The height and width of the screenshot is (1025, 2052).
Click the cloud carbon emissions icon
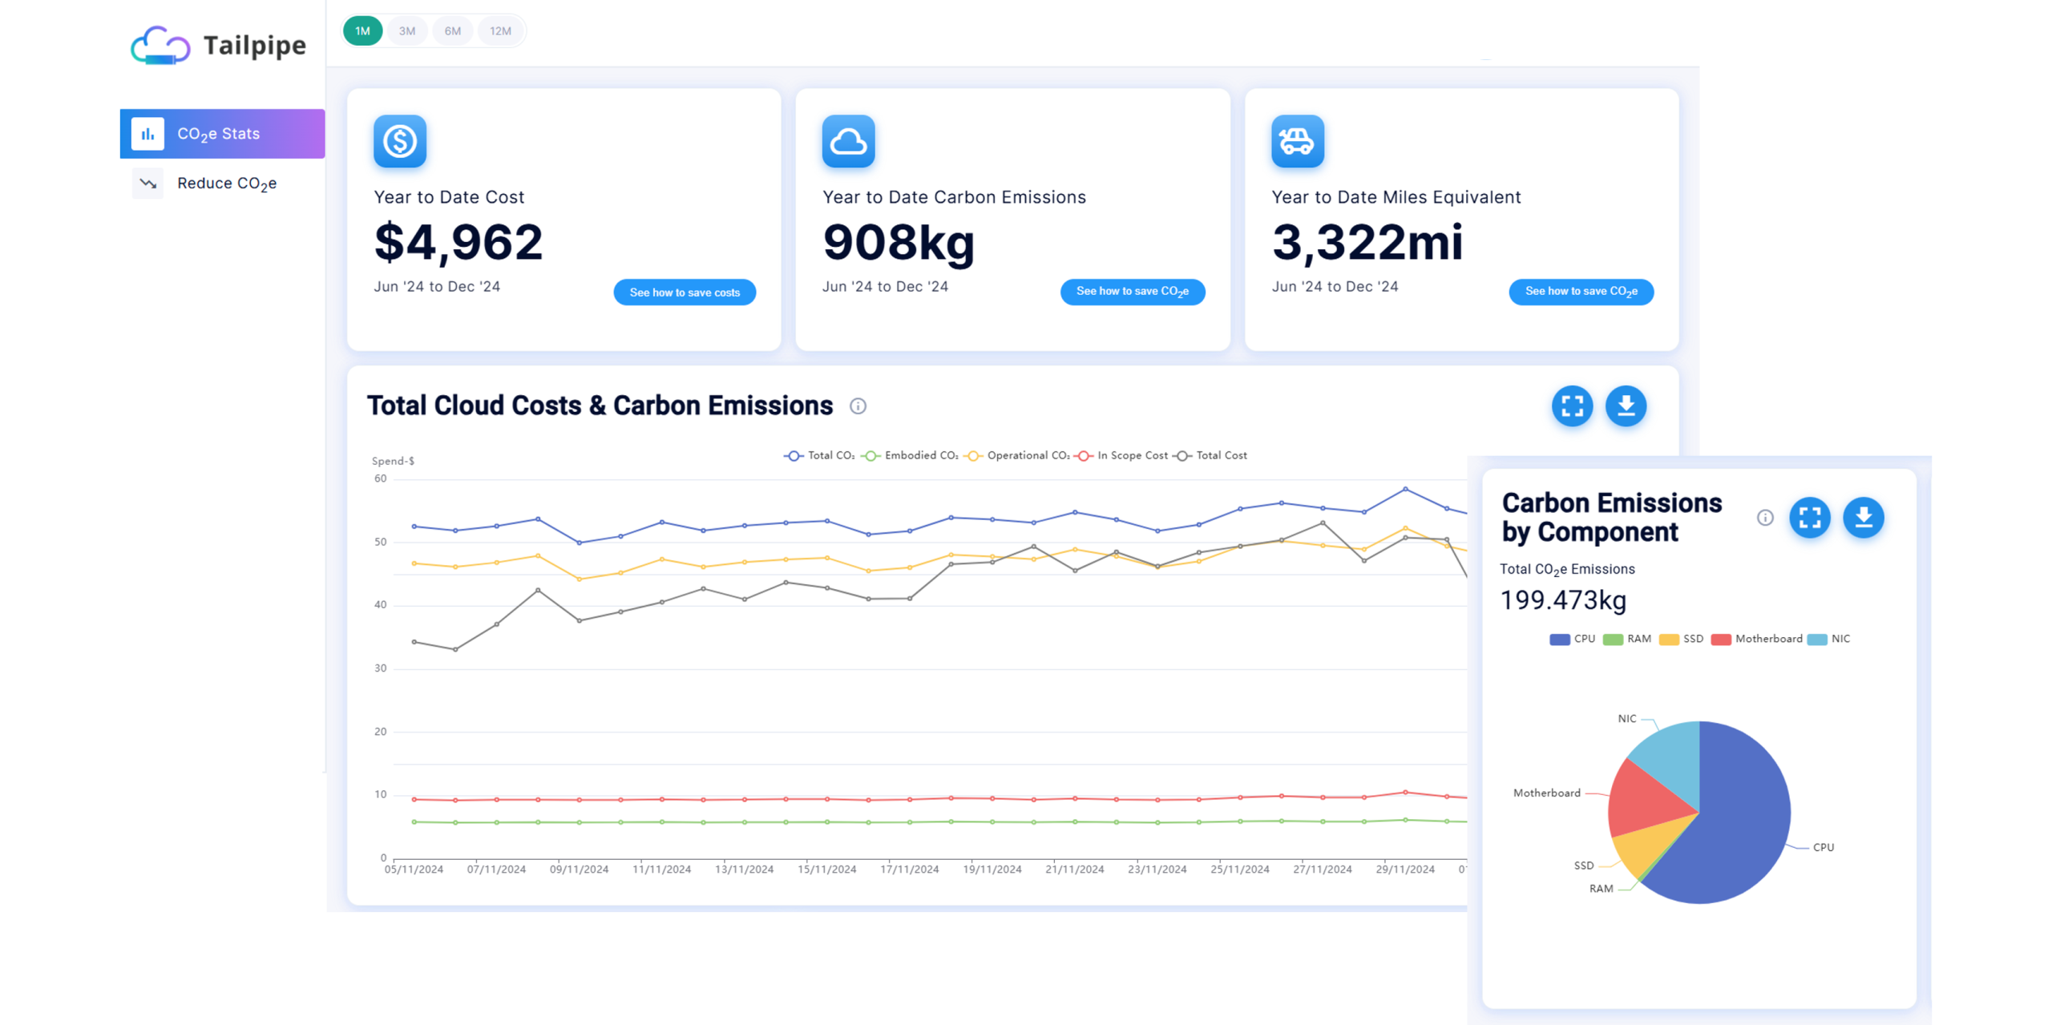click(x=848, y=142)
